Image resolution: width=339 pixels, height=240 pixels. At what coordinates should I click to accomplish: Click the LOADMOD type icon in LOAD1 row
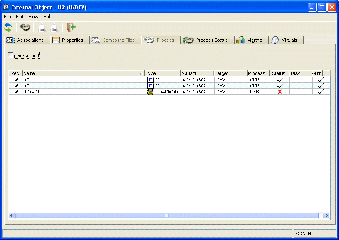150,92
